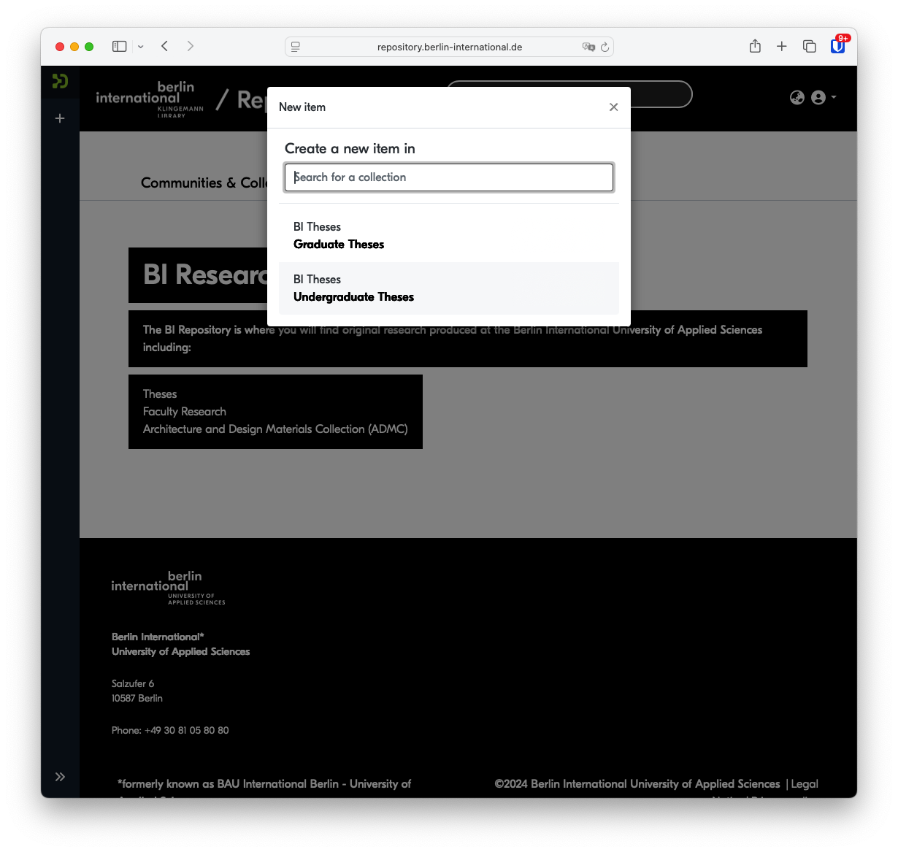The image size is (898, 852).
Task: Click the DSpace logo in sidebar
Action: point(60,81)
